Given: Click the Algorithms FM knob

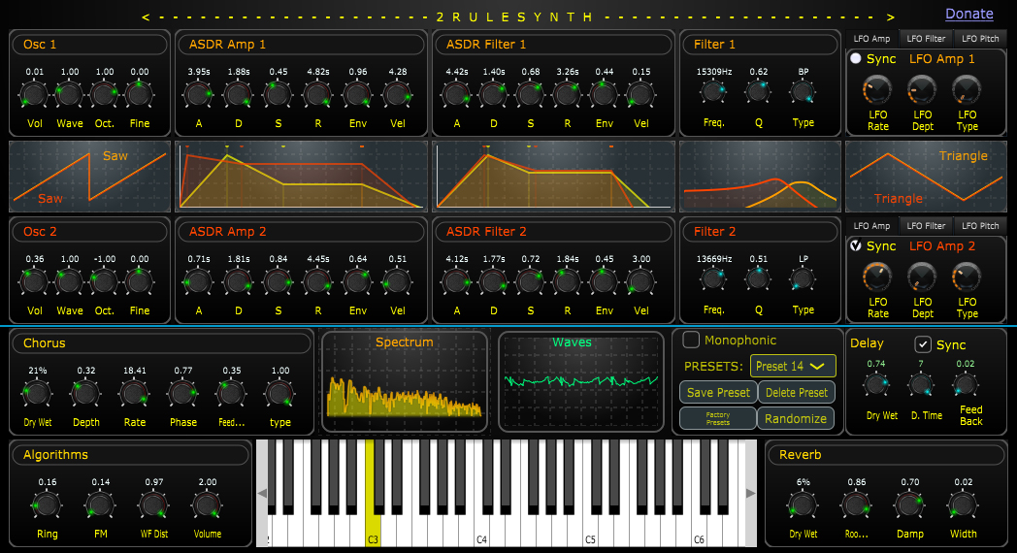Looking at the screenshot, I should coord(100,505).
